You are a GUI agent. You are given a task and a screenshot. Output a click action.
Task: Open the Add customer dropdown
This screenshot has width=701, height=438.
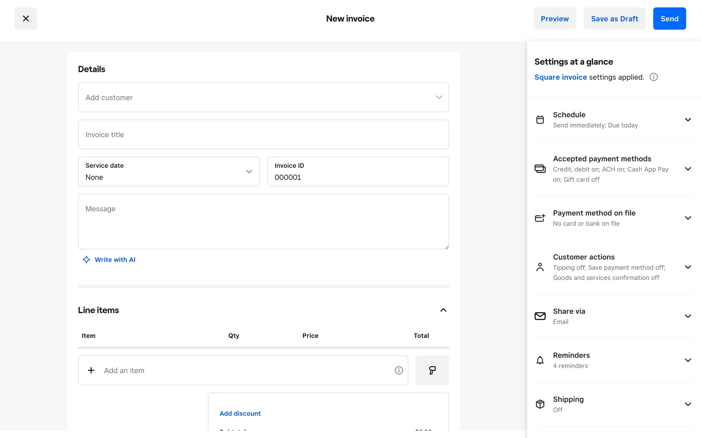(x=263, y=97)
